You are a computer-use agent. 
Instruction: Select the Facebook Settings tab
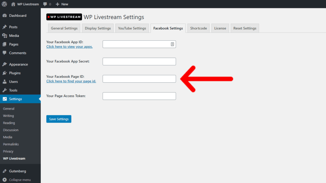click(x=168, y=28)
